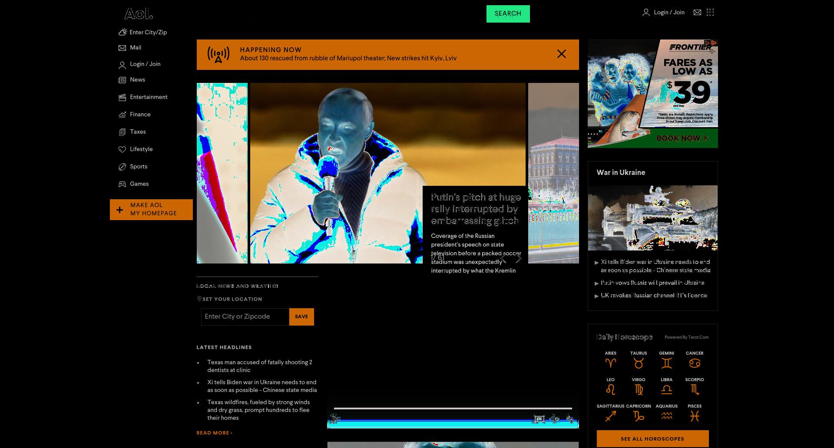
Task: Click the Entertainment clapperboard icon
Action: click(122, 97)
